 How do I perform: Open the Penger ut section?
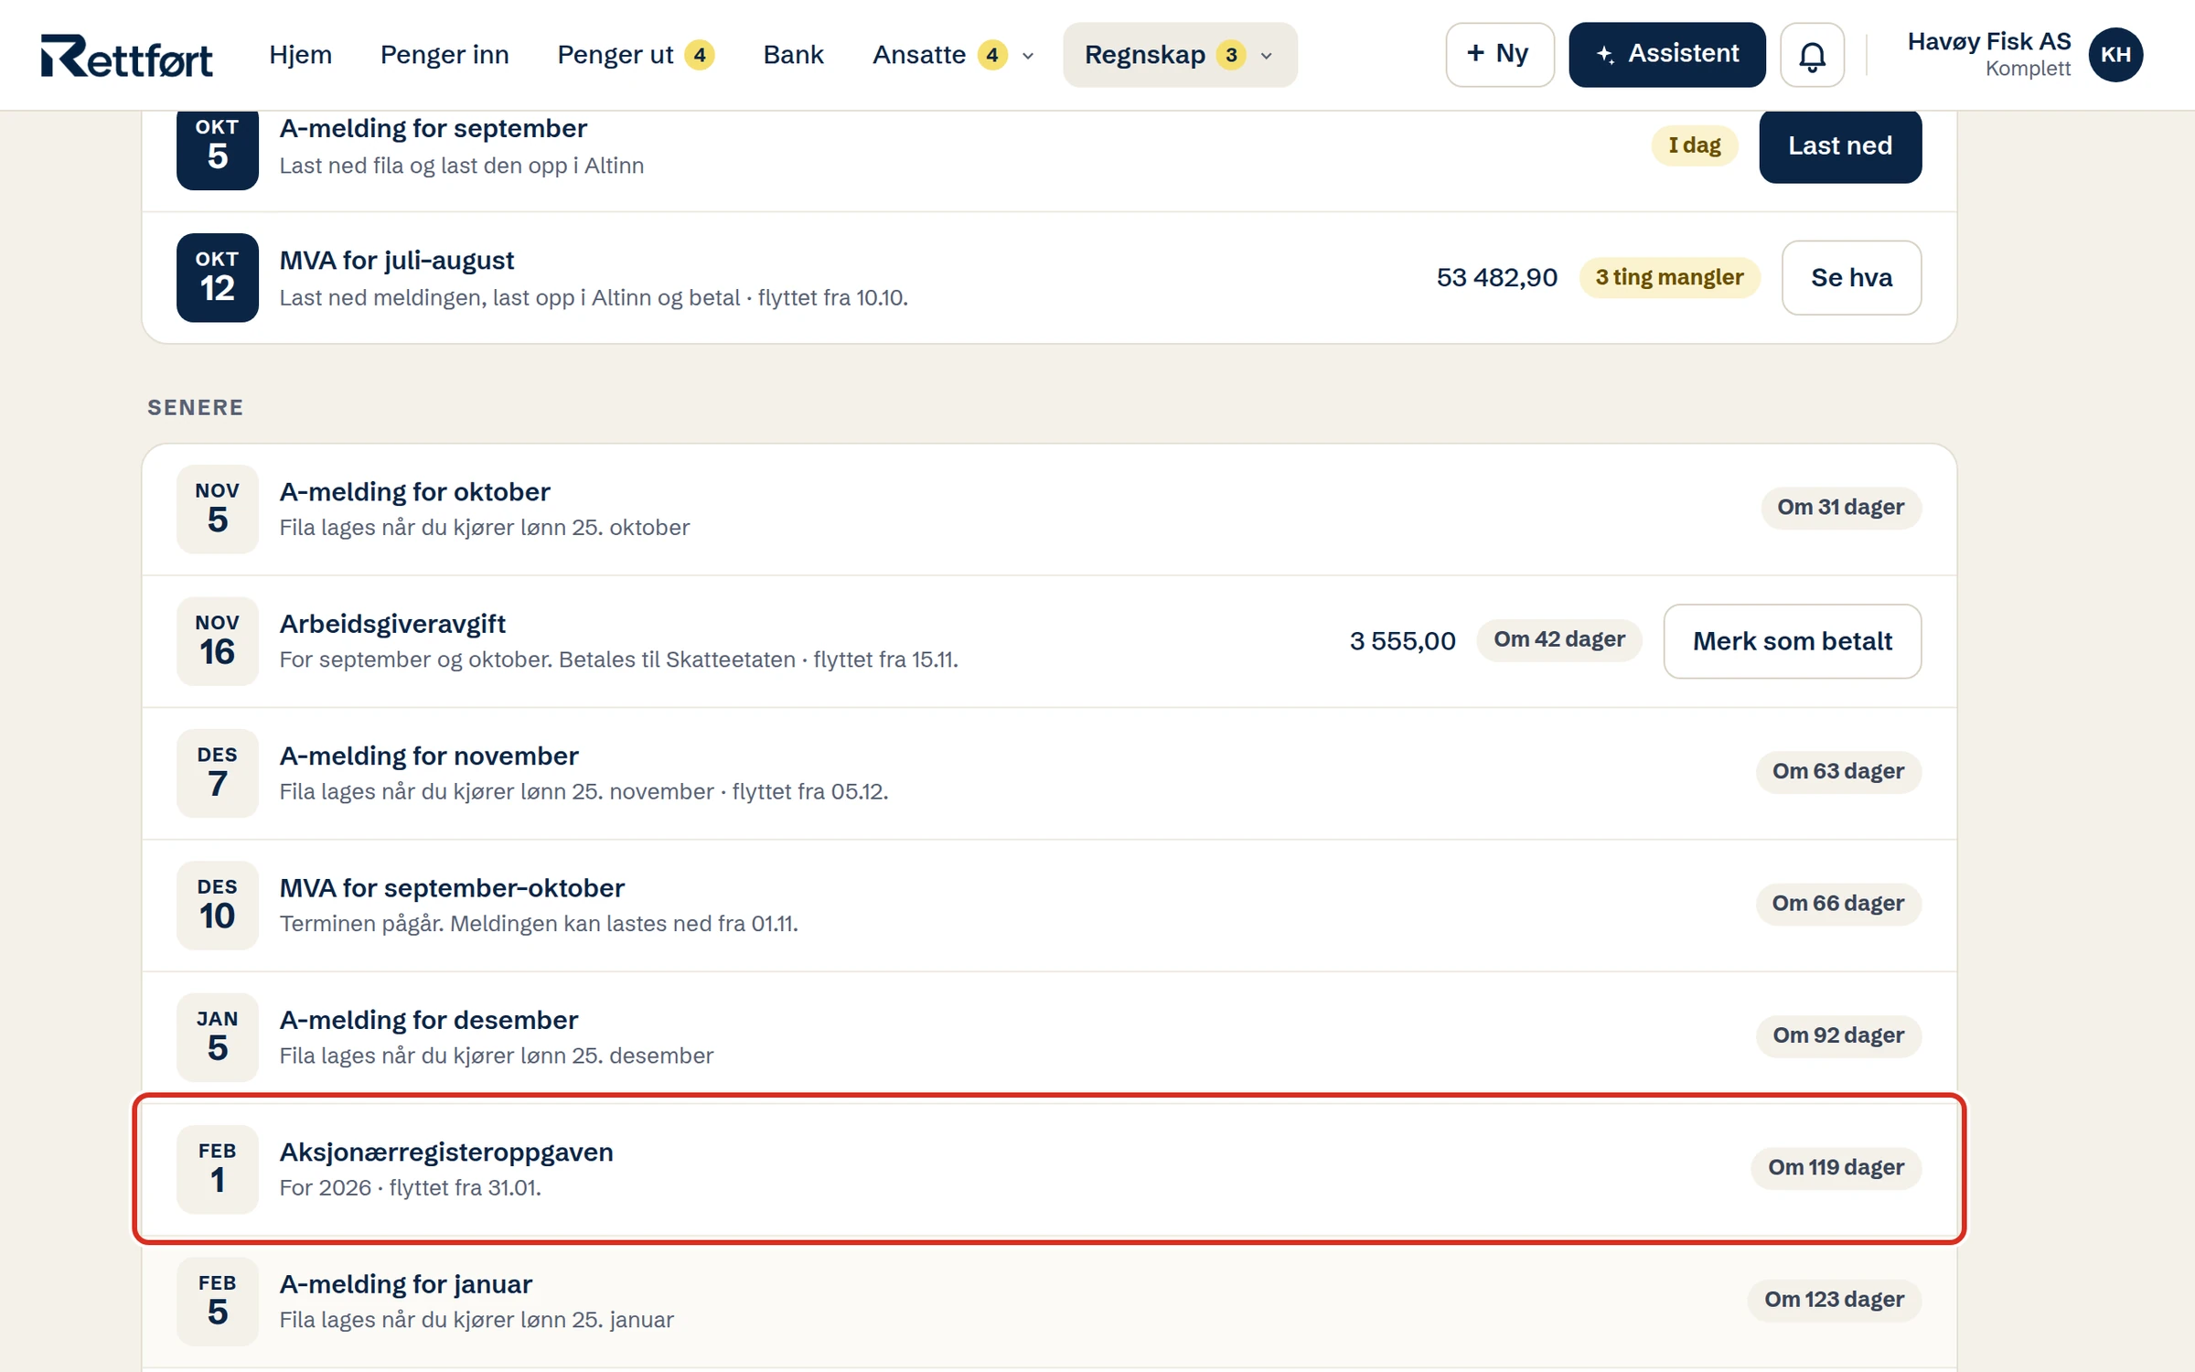(636, 55)
